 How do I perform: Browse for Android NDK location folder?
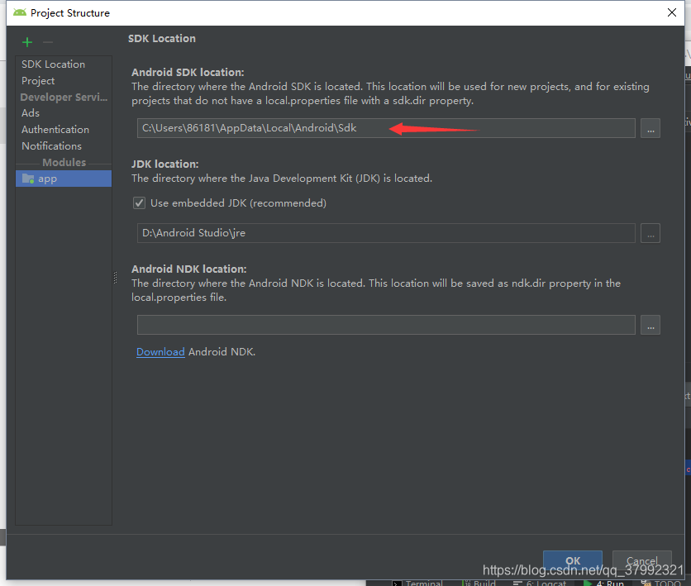point(650,325)
